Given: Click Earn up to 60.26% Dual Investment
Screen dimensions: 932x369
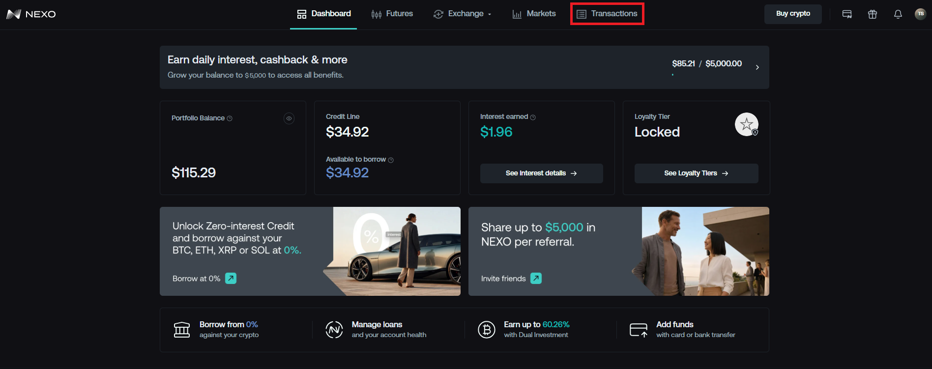Looking at the screenshot, I should tap(536, 330).
